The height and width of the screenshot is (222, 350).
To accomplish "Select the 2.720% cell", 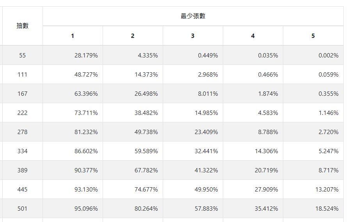I will click(x=329, y=132).
